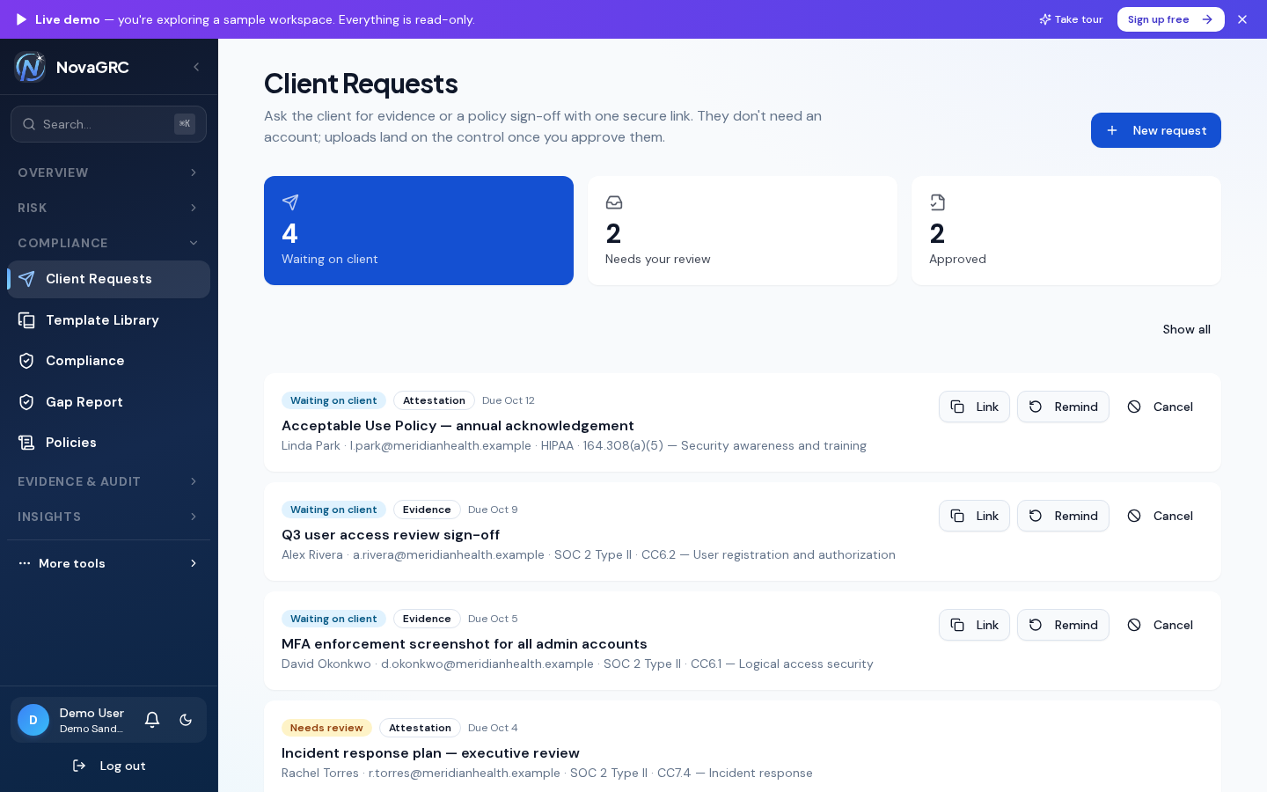Dismiss the live demo banner
This screenshot has width=1267, height=792.
pyautogui.click(x=1242, y=19)
